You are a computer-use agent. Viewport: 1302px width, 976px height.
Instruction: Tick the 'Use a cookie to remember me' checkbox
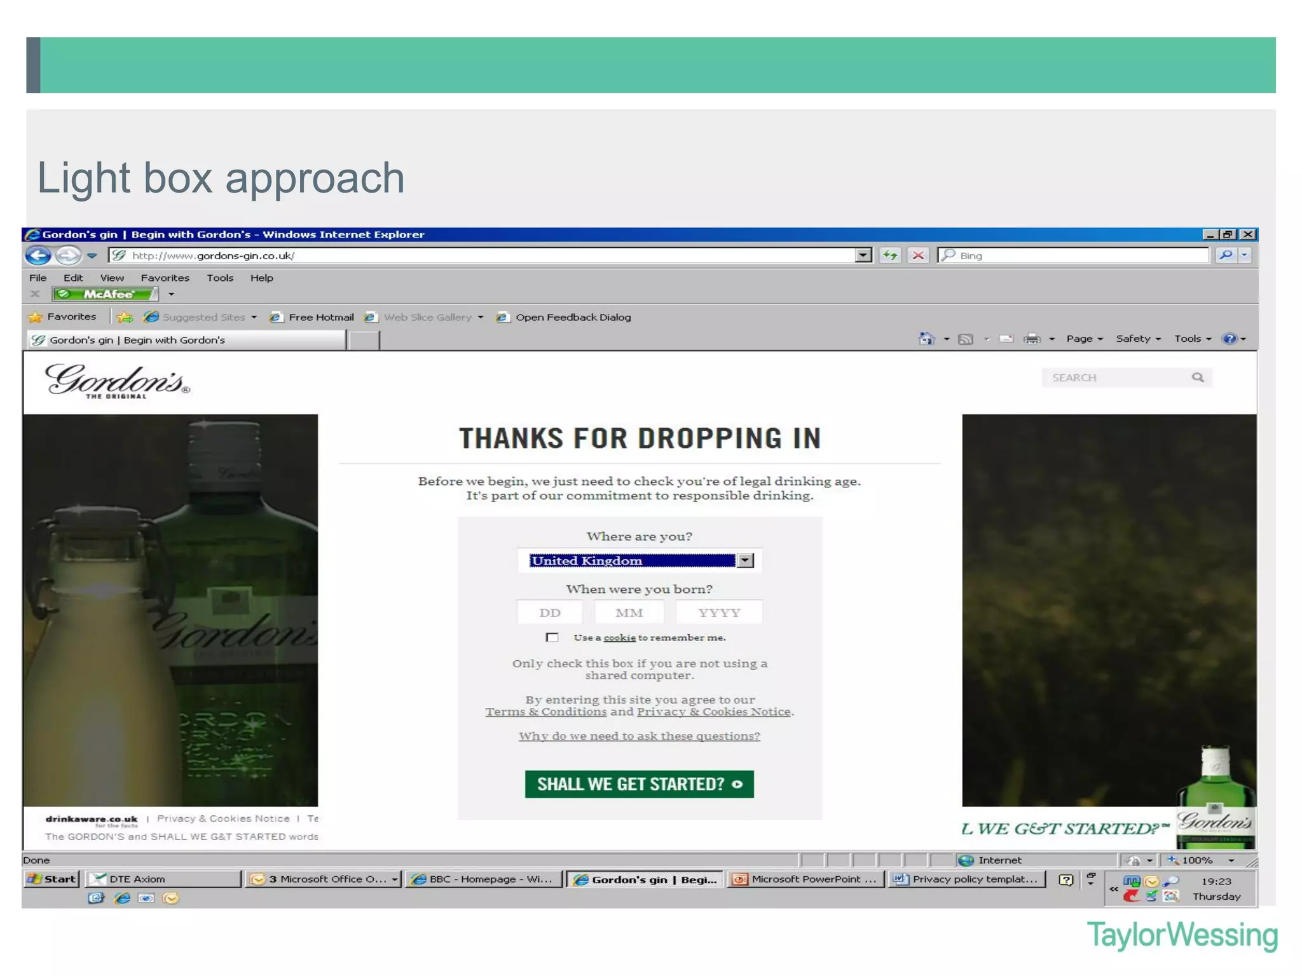552,637
